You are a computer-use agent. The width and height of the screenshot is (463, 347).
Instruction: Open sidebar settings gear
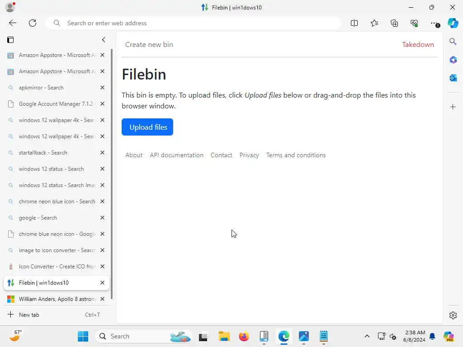(453, 315)
